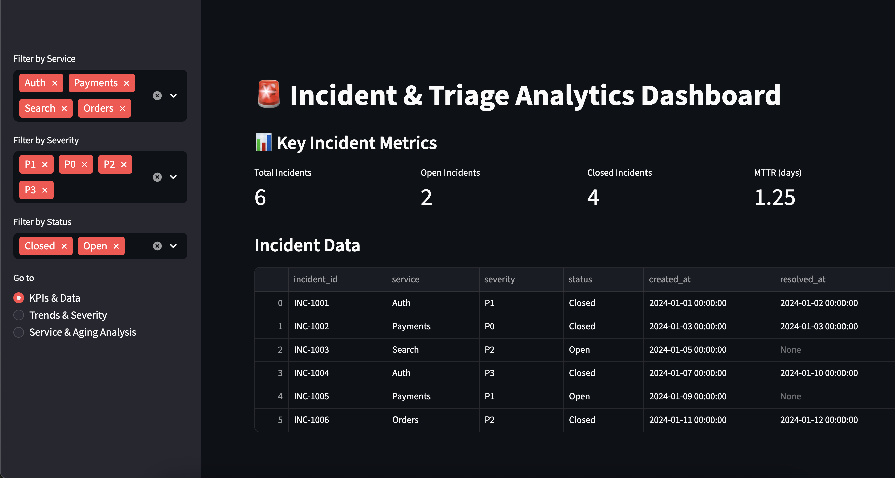
Task: Expand the Filter by Service dropdown
Action: tap(173, 96)
